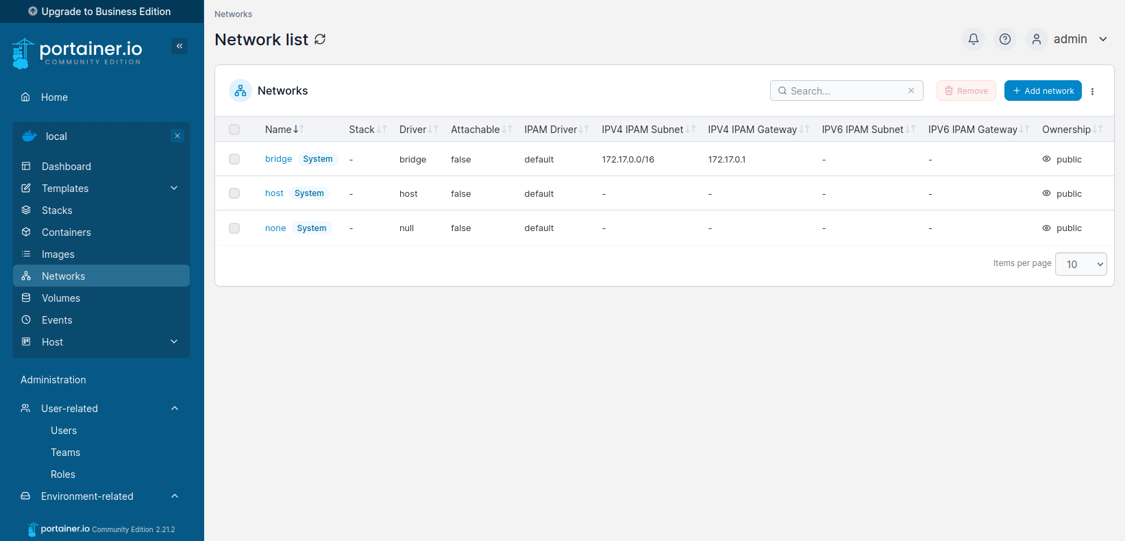Click the Portainer.io logo
The image size is (1125, 541).
point(77,53)
